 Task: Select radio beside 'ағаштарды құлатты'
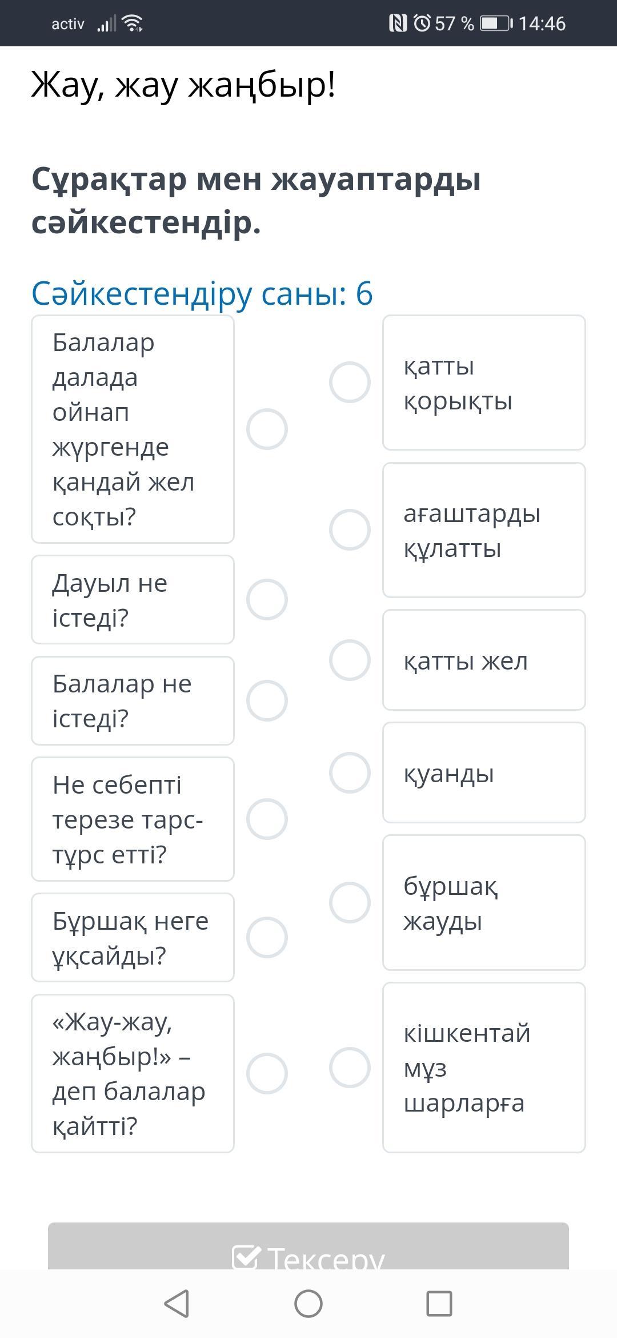pyautogui.click(x=350, y=529)
